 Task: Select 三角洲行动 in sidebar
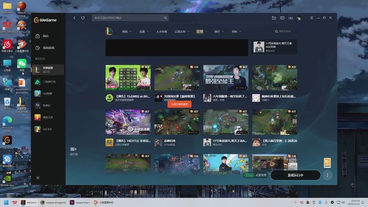[x=48, y=82]
